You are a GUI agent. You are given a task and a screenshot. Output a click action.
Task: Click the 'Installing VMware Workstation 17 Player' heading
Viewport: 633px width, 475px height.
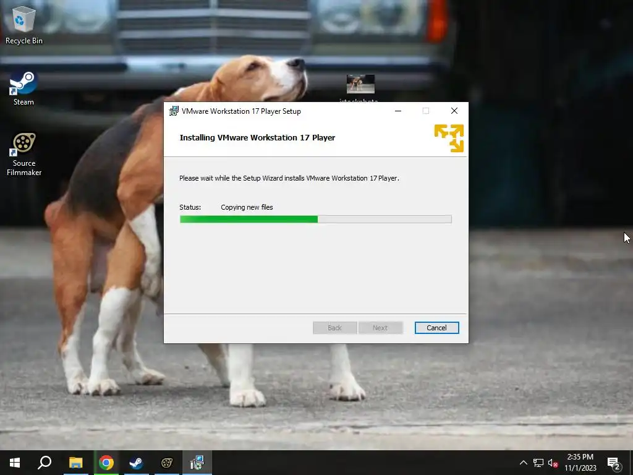click(257, 138)
